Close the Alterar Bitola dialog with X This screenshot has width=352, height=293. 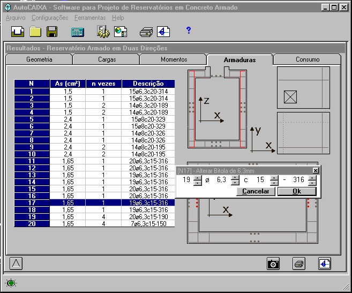click(316, 171)
